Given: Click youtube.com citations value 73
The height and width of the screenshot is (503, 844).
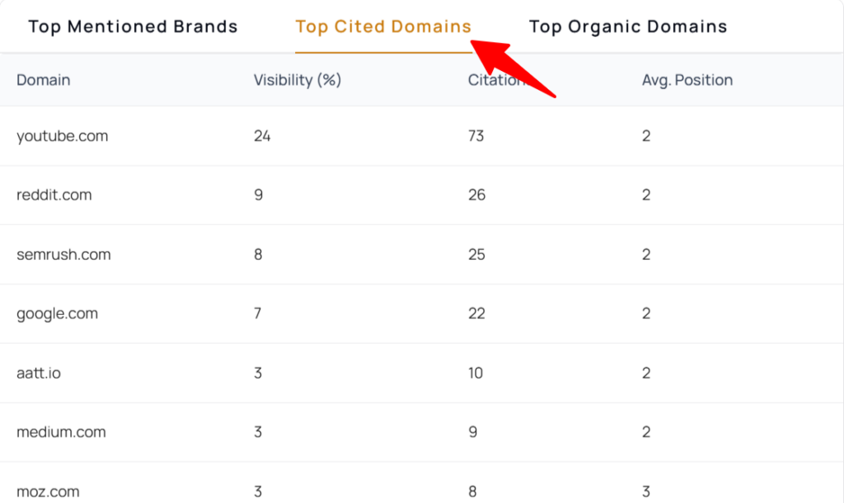Looking at the screenshot, I should [x=476, y=136].
